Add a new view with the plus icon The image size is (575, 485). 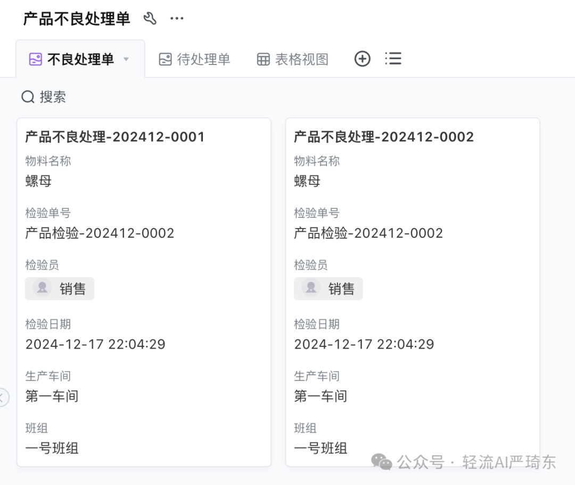(363, 59)
